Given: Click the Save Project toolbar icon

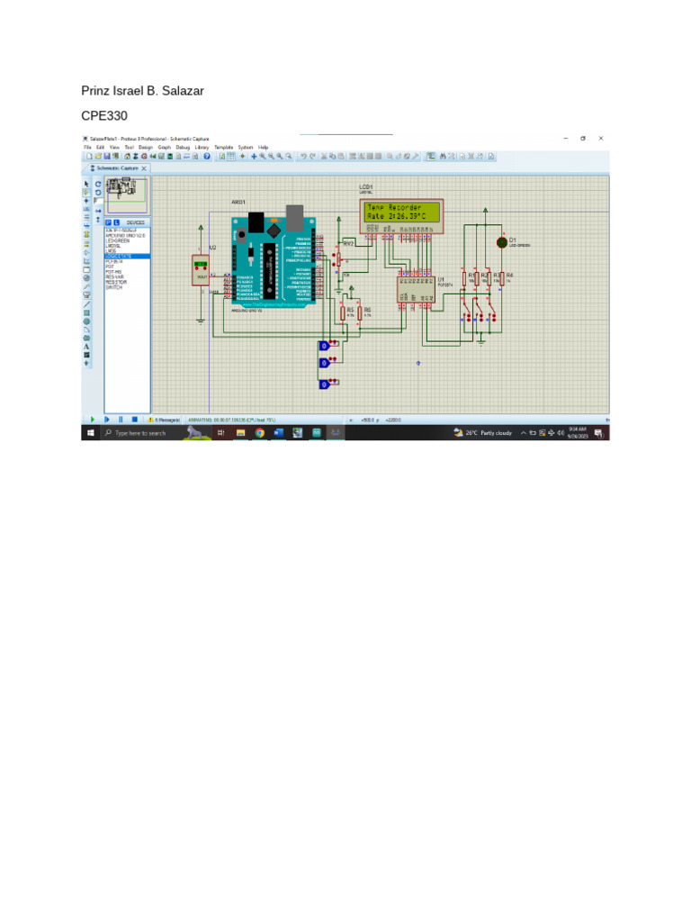Looking at the screenshot, I should tap(105, 156).
